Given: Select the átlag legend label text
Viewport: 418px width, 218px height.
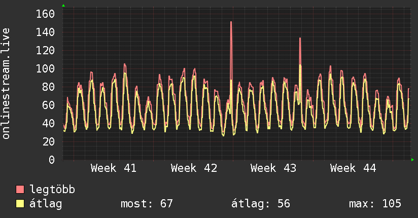Looking at the screenshot, I should (x=46, y=204).
